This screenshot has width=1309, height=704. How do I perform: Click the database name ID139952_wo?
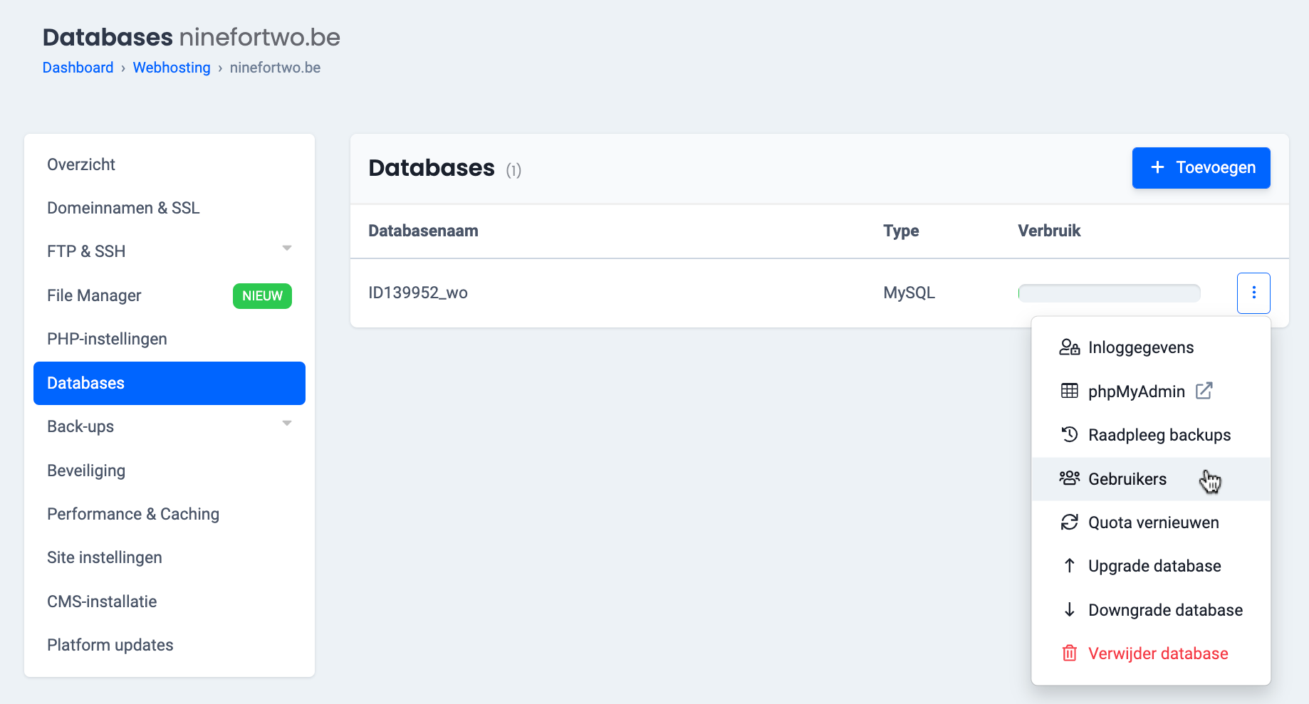(418, 293)
